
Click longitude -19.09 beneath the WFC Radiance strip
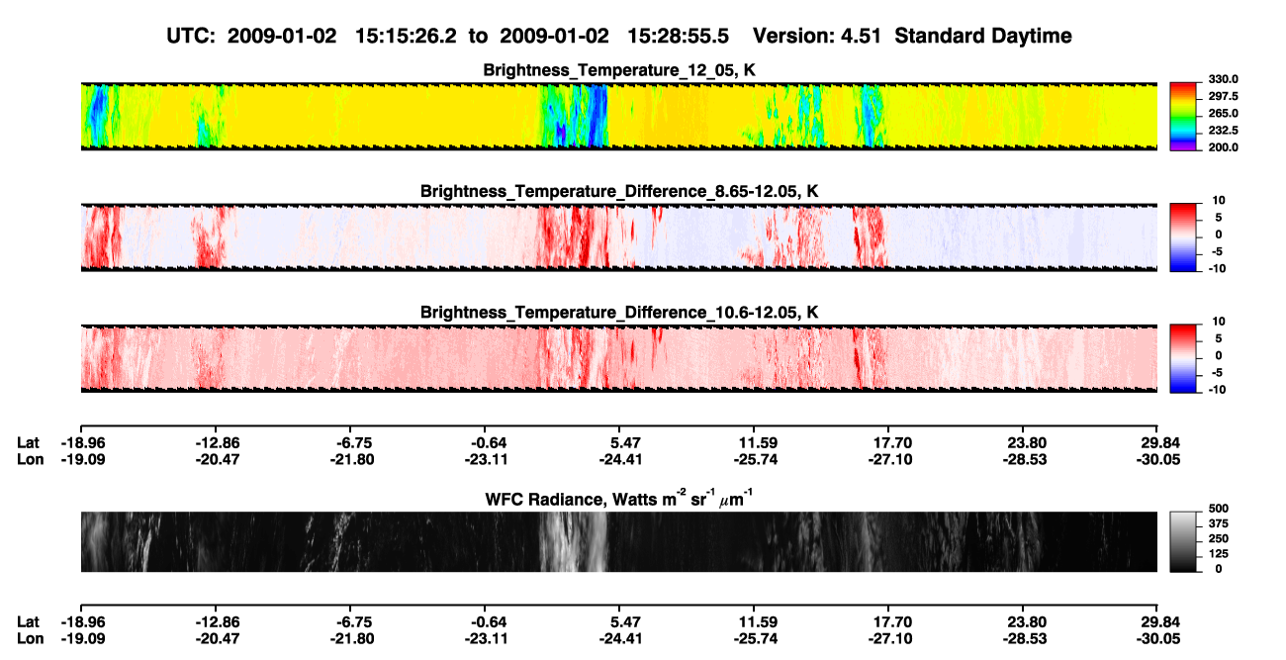[x=81, y=637]
